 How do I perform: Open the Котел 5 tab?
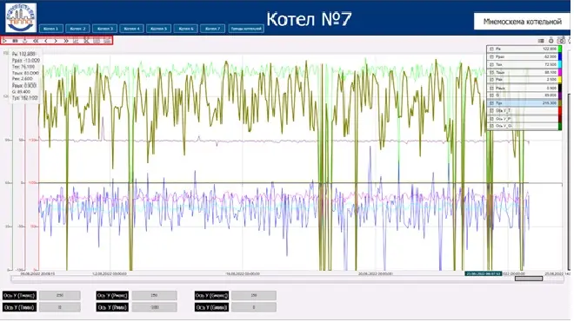(158, 29)
